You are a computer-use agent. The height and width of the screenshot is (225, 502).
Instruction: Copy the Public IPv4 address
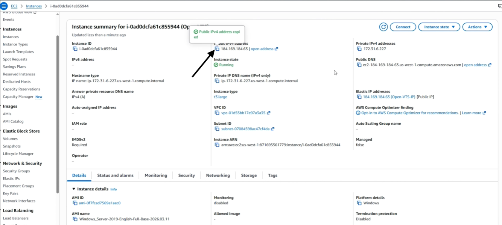[217, 49]
